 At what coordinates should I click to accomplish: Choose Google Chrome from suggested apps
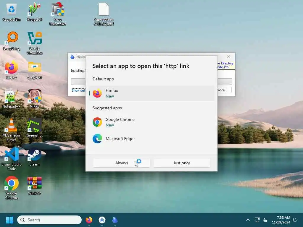click(x=152, y=122)
